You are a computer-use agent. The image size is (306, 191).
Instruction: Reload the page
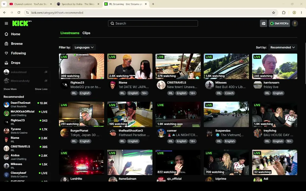19,13
